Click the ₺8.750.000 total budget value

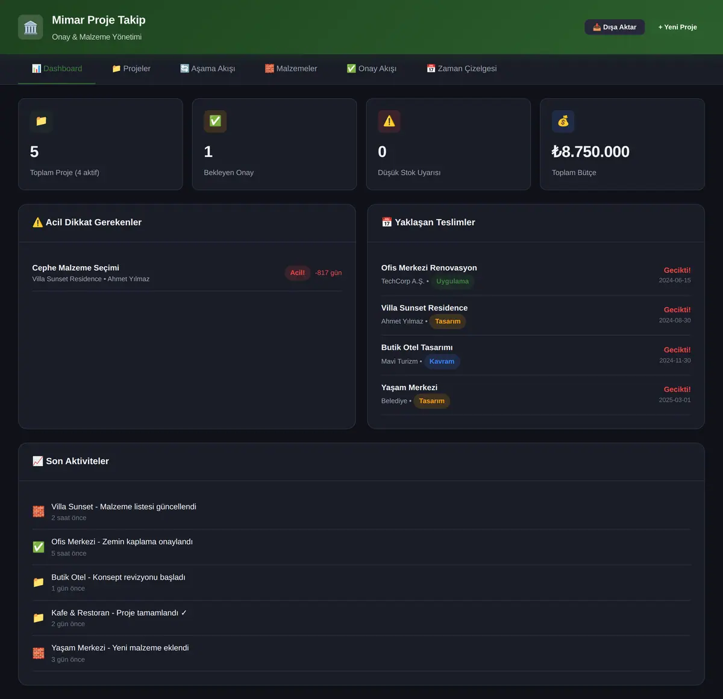[590, 152]
